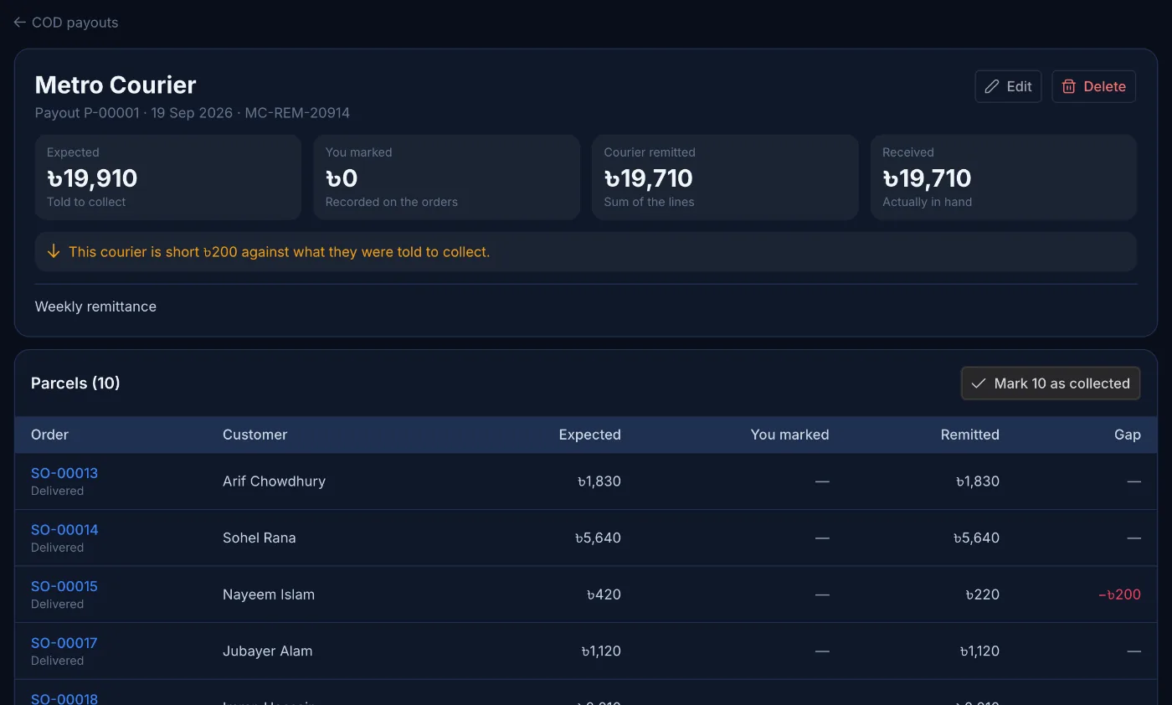Viewport: 1172px width, 705px height.
Task: Click the Parcels (10) section title
Action: coord(75,383)
